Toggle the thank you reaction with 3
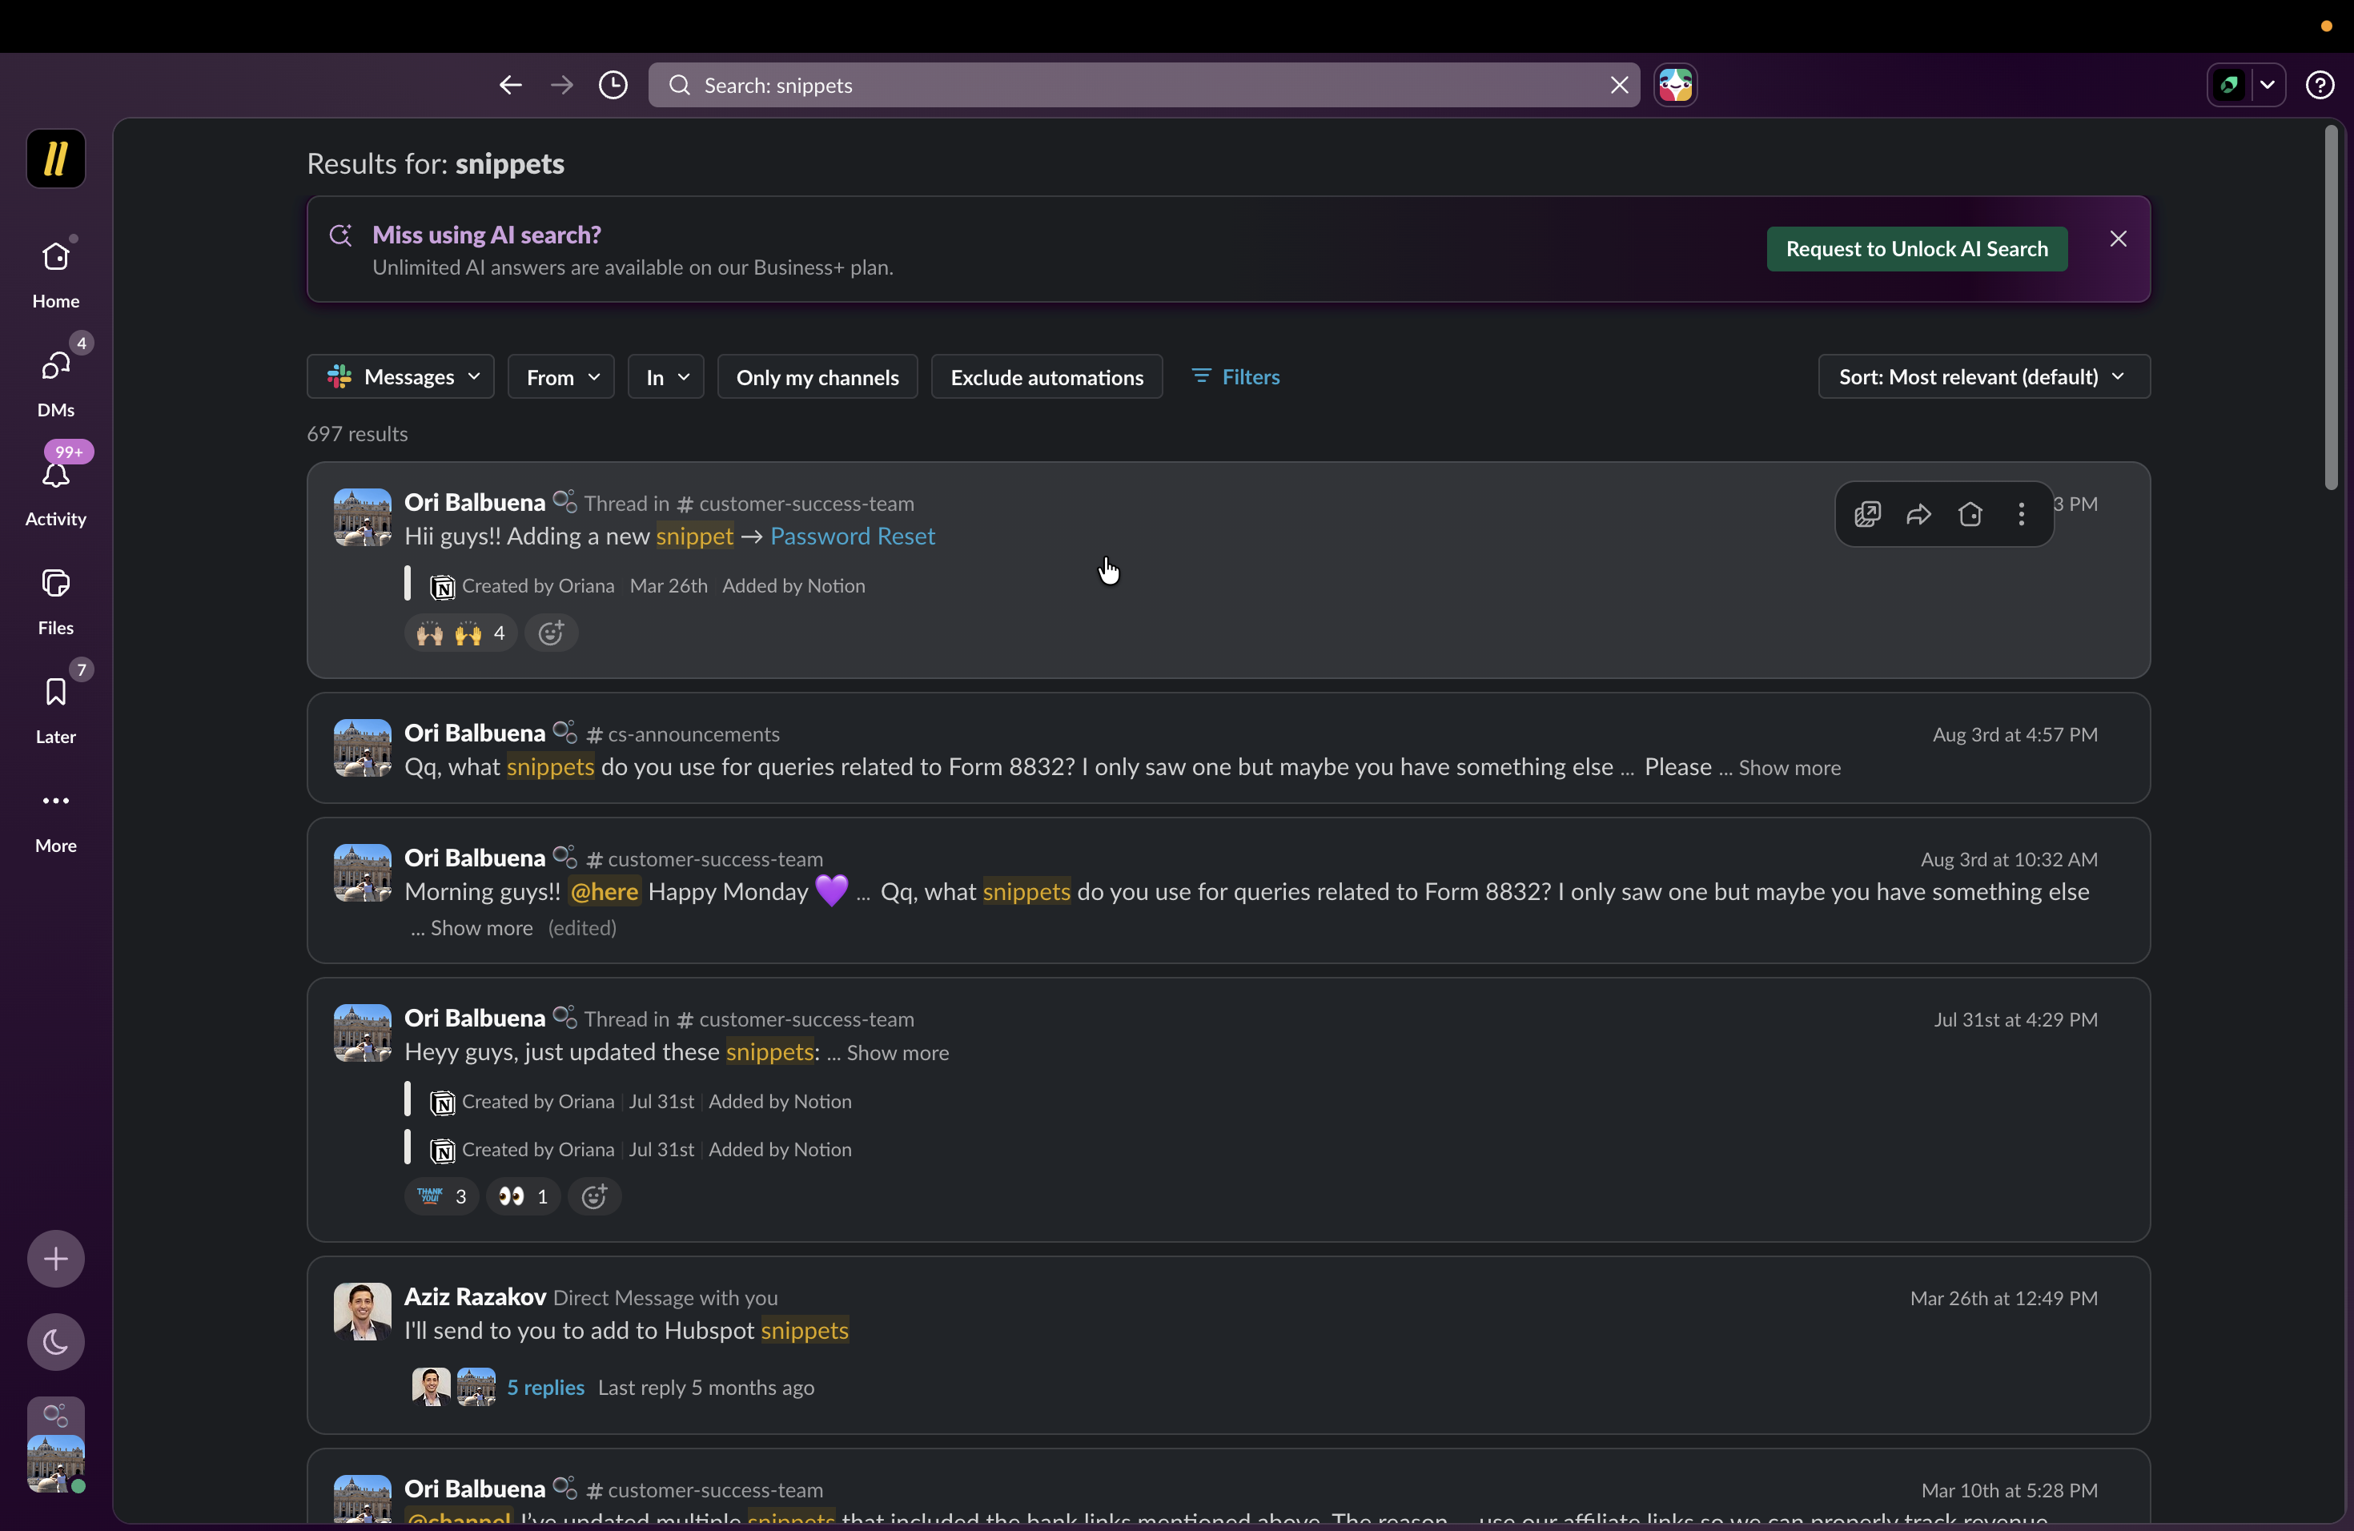The height and width of the screenshot is (1531, 2354). [441, 1197]
